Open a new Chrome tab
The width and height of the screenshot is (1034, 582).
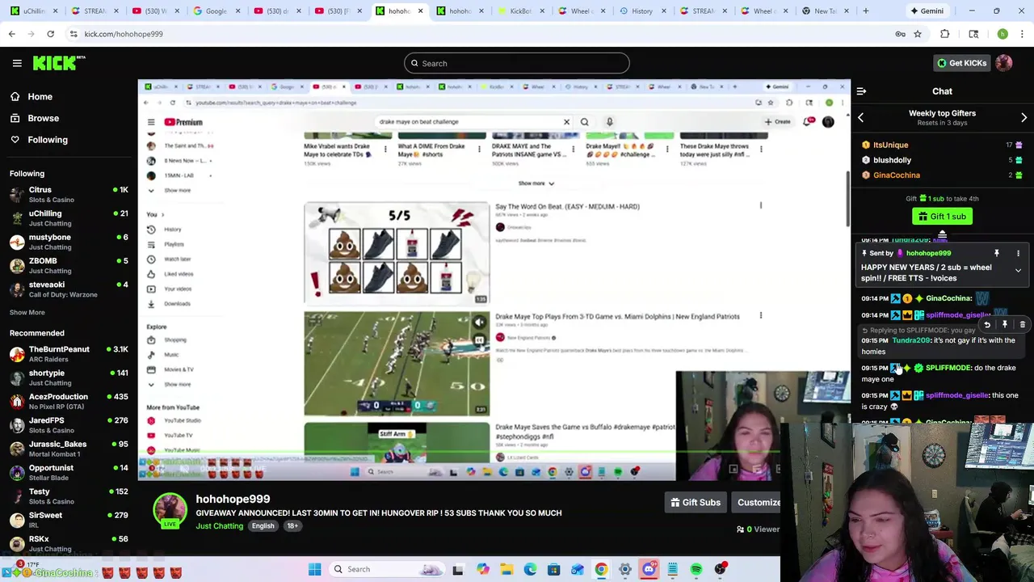click(865, 11)
